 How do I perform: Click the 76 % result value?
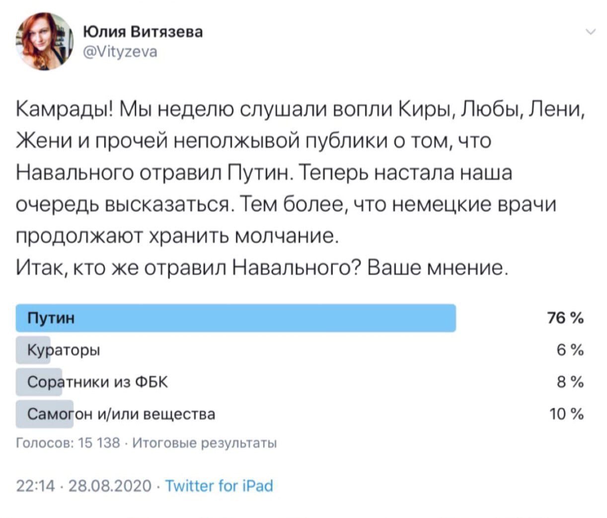565,318
